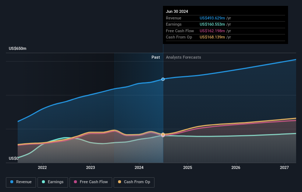Click the Cash From Op label in tooltip
Image resolution: width=302 pixels, height=192 pixels.
click(179, 37)
